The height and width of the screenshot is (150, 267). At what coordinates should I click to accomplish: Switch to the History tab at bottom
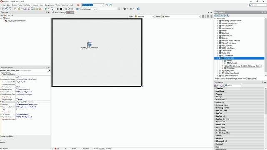pos(108,148)
